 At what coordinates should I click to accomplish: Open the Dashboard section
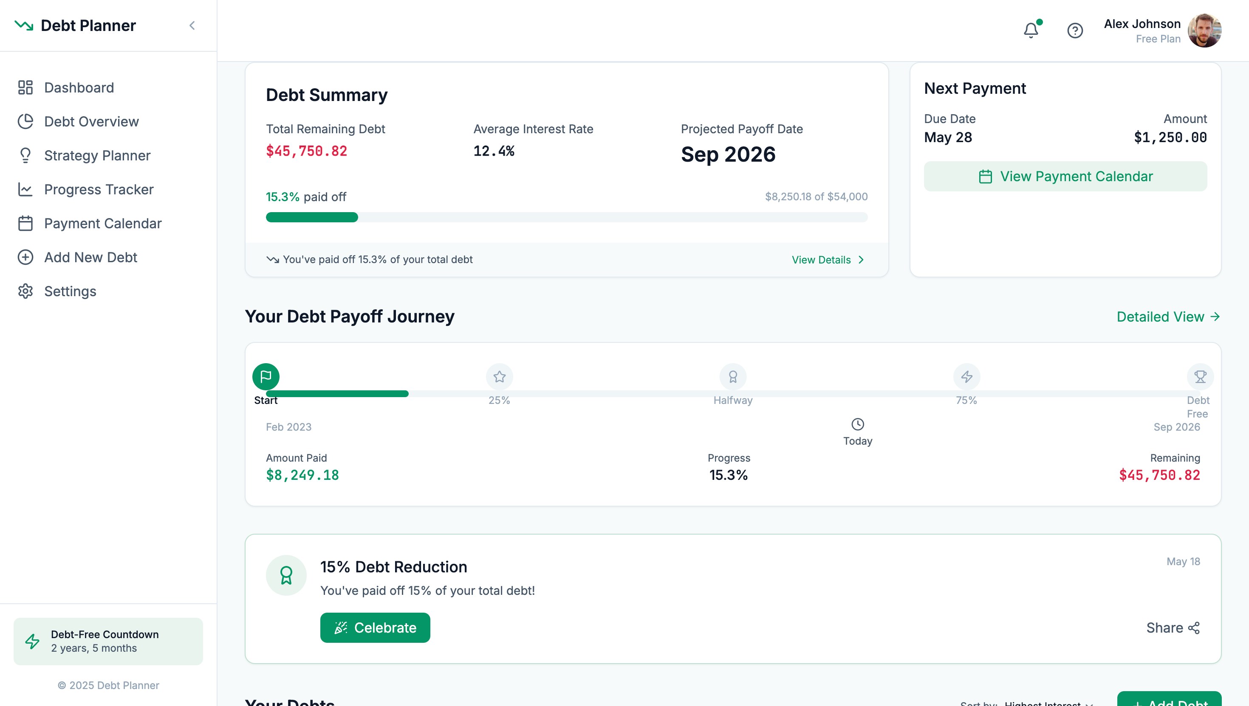coord(79,87)
